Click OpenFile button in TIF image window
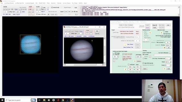182x102 pixels. coord(97,33)
